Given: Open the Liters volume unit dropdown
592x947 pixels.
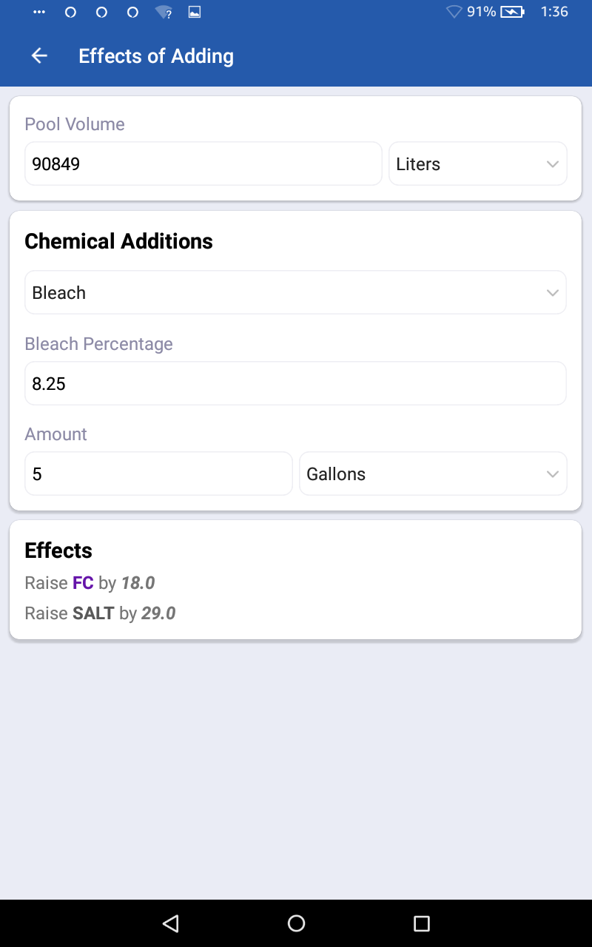Looking at the screenshot, I should [x=478, y=164].
